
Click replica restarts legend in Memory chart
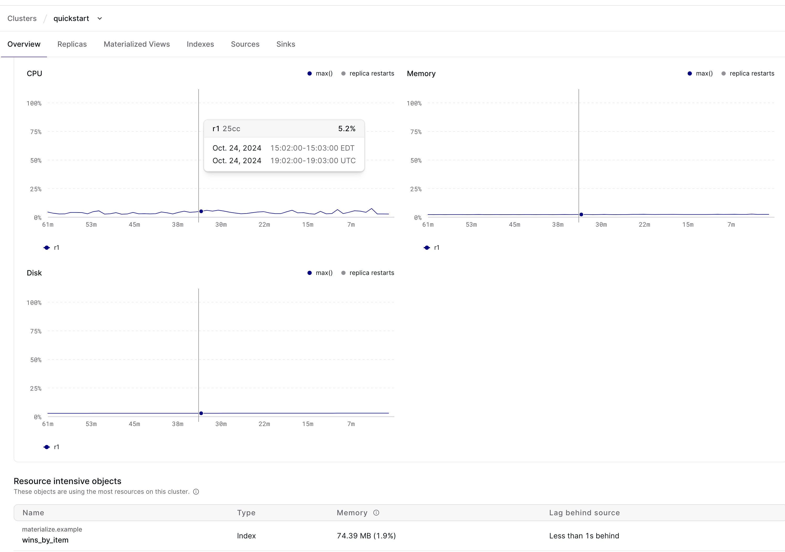748,73
